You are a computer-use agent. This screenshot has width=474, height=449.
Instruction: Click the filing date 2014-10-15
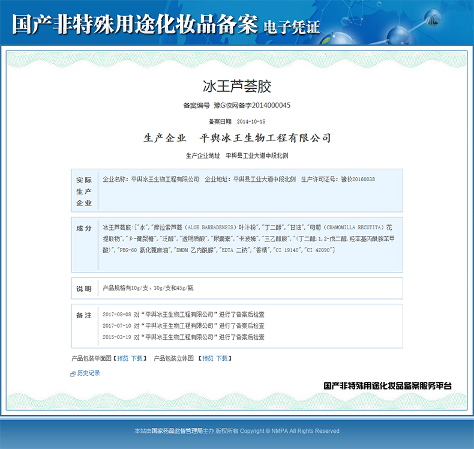251,121
